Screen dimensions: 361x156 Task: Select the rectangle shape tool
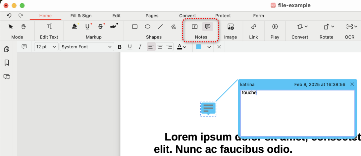[135, 26]
